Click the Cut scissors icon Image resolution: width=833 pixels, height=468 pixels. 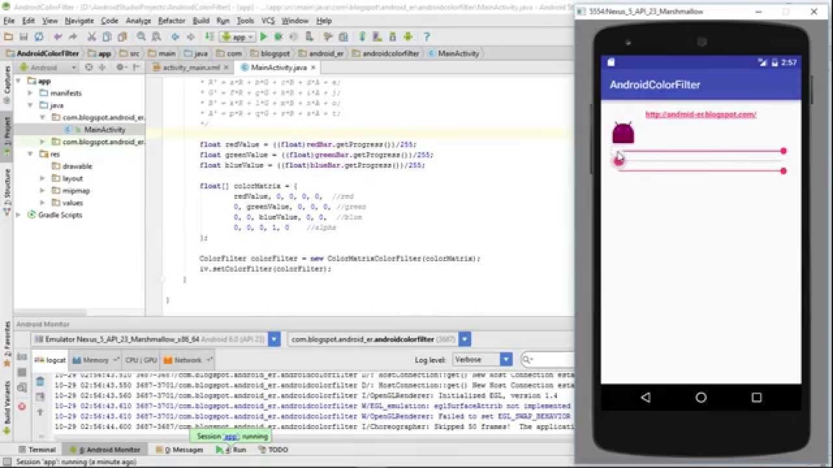click(92, 37)
